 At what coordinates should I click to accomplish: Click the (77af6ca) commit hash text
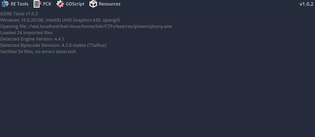tap(97, 45)
